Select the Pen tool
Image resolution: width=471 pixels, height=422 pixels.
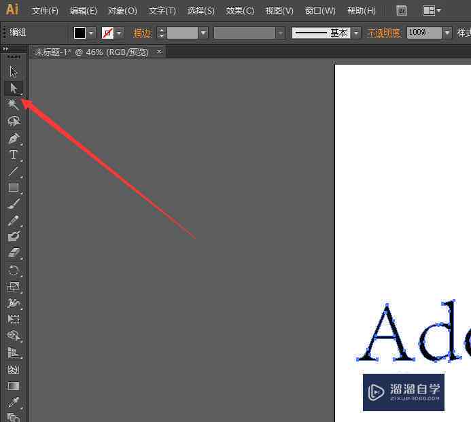[14, 138]
